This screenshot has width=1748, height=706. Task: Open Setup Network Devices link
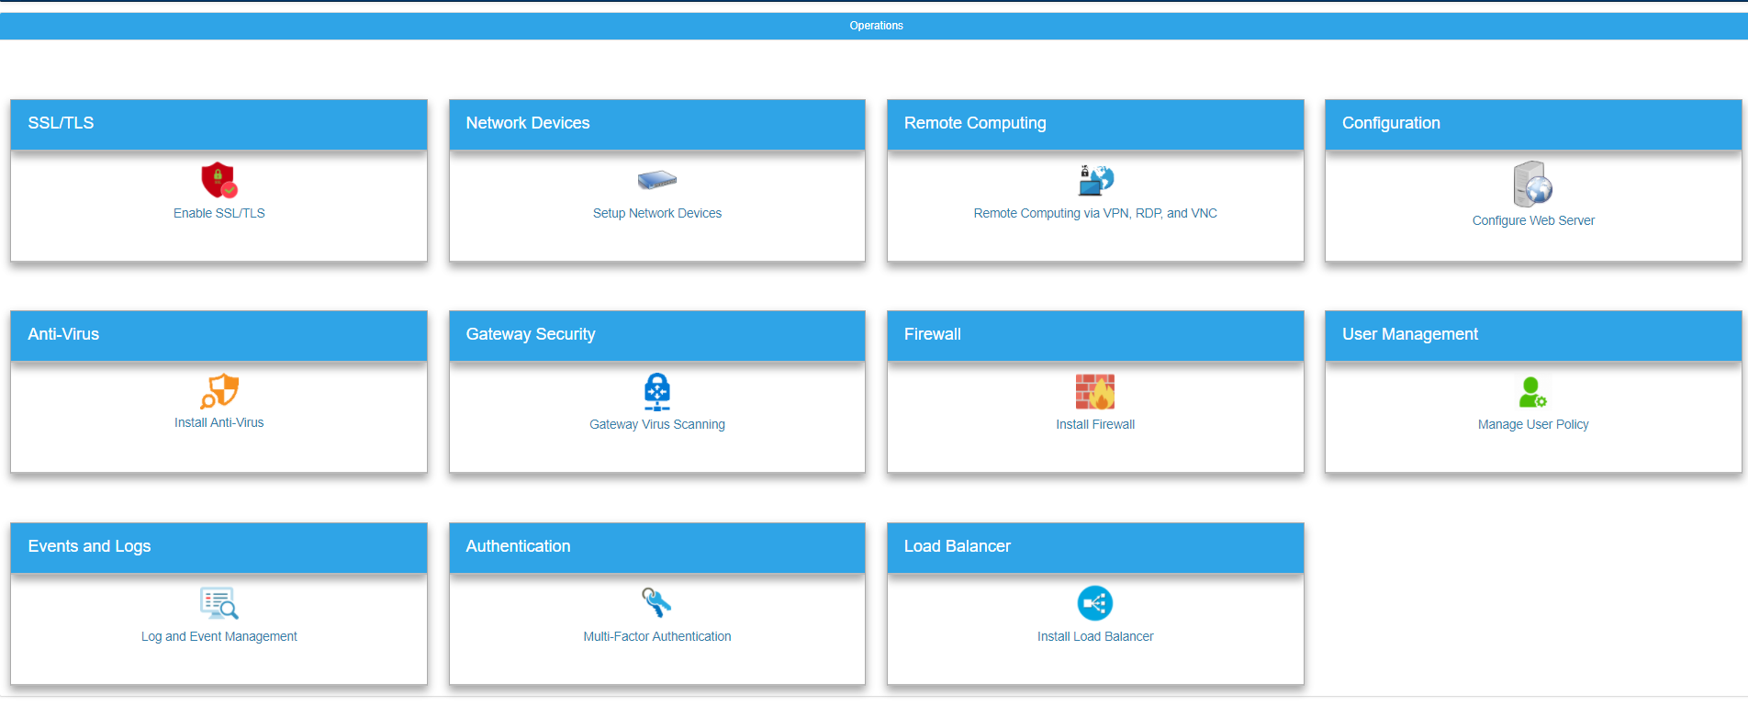click(x=657, y=213)
